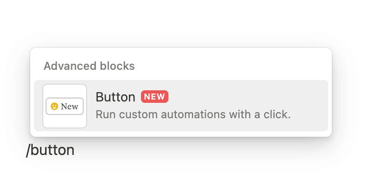
Task: Click the /button slash command text
Action: pos(50,150)
